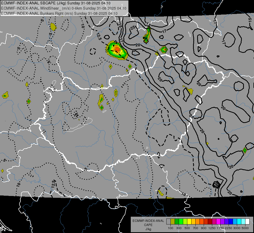
Task: Click the legend title ECMWF-INDEX-ANAL
Action: tap(148, 221)
